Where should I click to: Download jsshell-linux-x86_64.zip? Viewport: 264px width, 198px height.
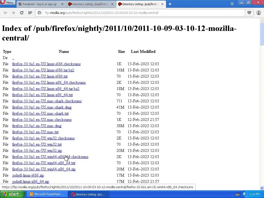(x=31, y=182)
